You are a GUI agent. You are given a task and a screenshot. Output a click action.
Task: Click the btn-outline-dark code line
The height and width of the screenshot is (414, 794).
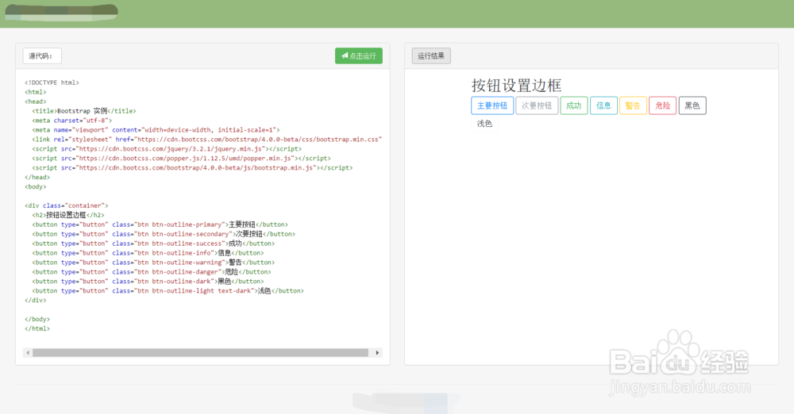point(148,282)
